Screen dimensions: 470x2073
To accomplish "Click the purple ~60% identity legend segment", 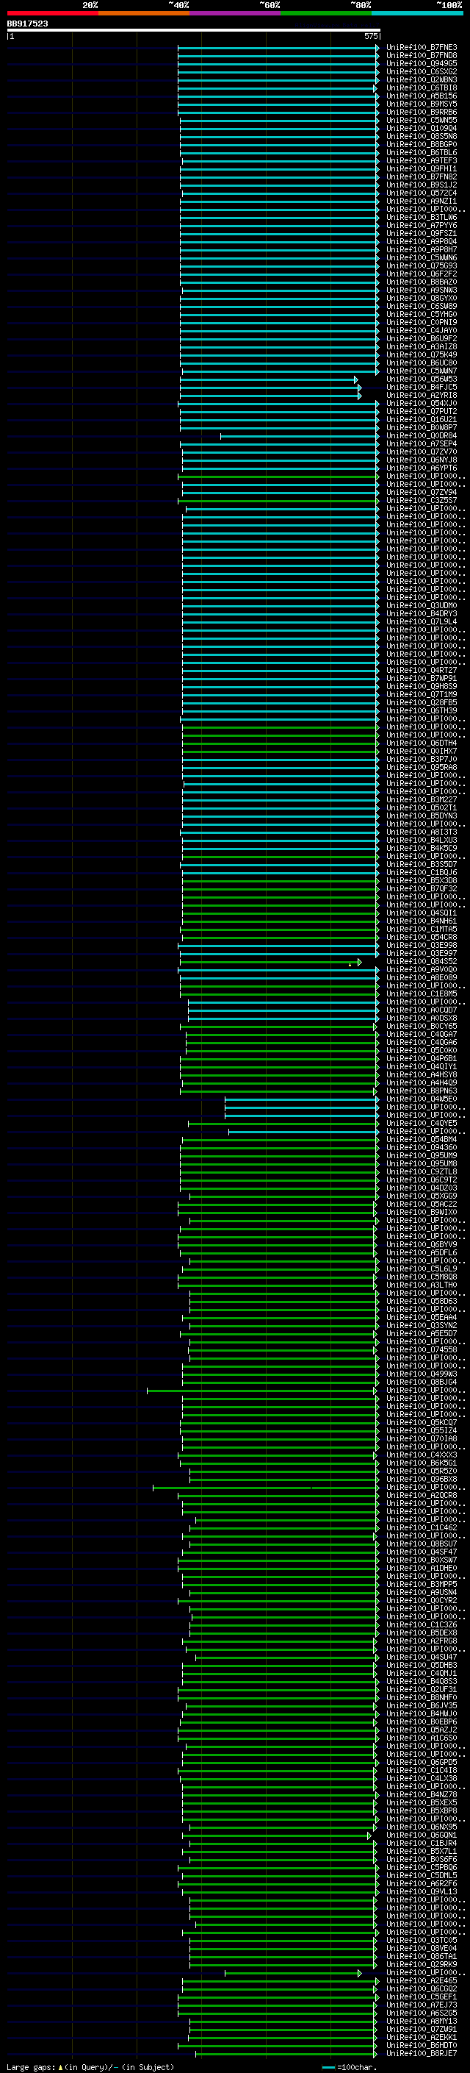I will [234, 13].
